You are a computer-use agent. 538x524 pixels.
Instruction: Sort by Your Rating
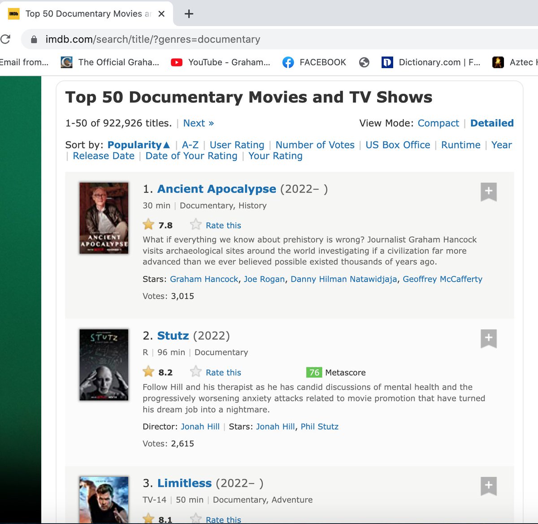click(x=275, y=156)
